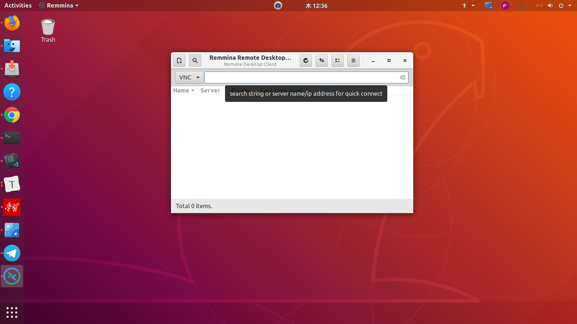Click the Server column header
Image resolution: width=577 pixels, height=324 pixels.
click(210, 90)
